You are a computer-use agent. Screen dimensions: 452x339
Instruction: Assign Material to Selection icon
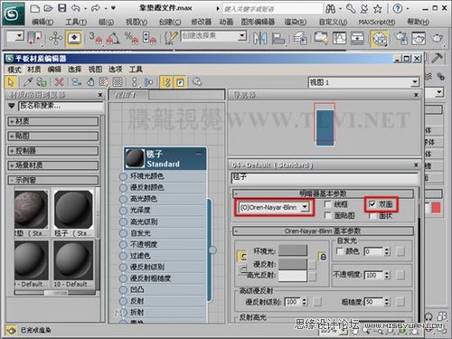[x=42, y=82]
